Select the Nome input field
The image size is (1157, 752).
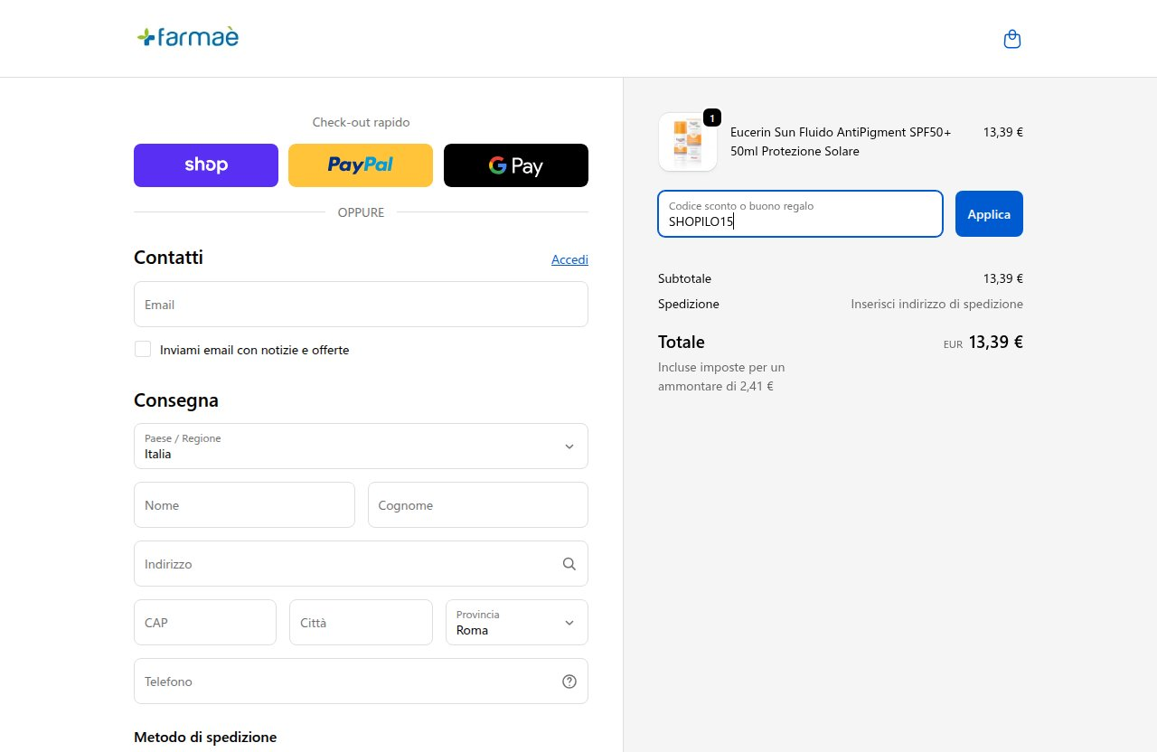pyautogui.click(x=244, y=505)
